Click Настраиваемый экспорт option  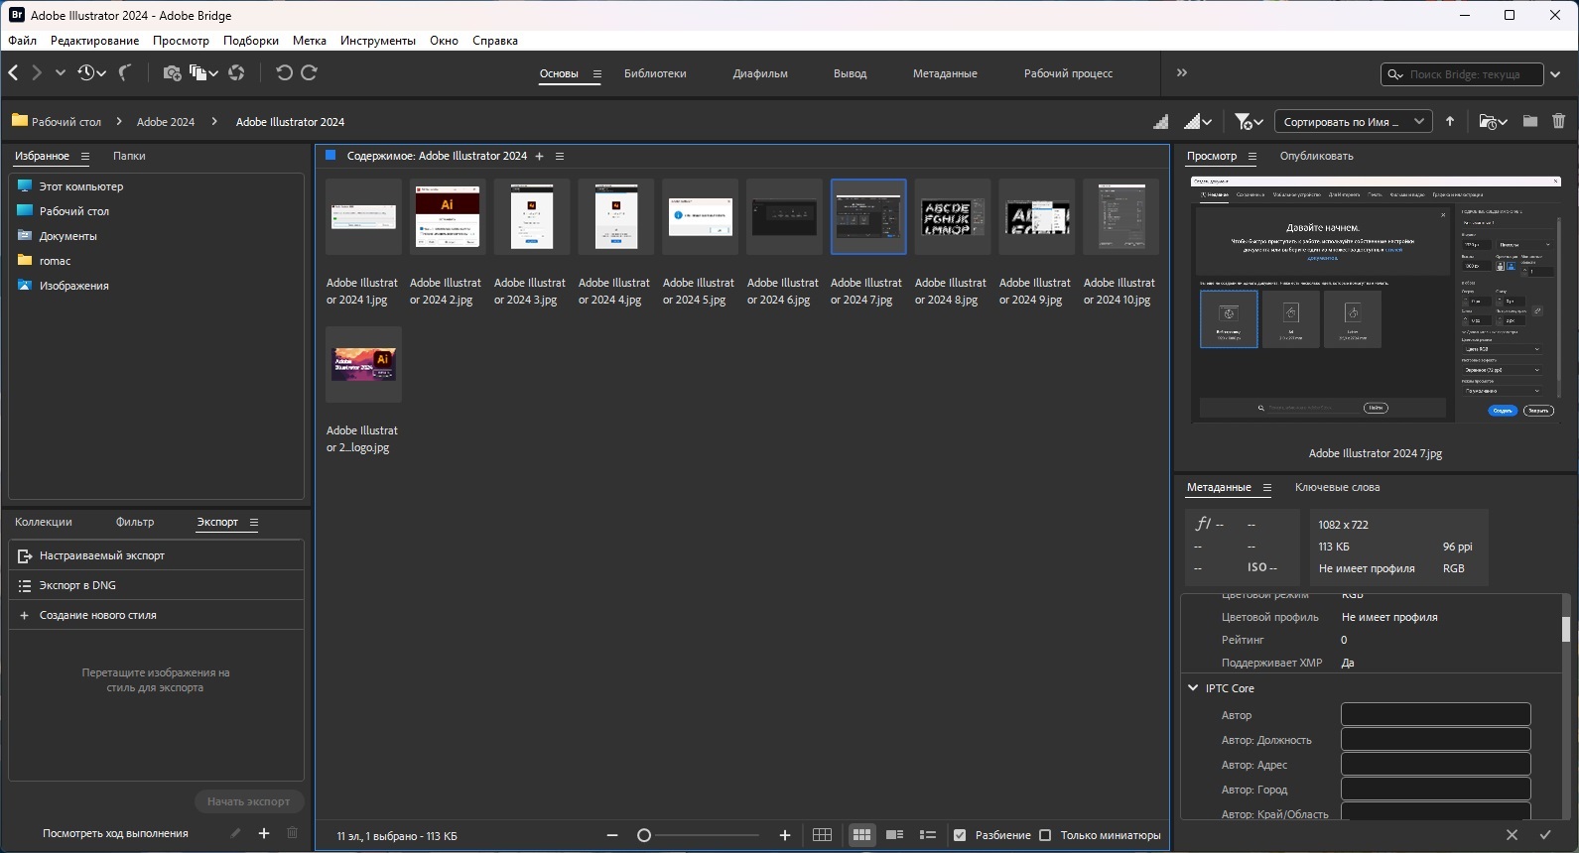pos(102,555)
